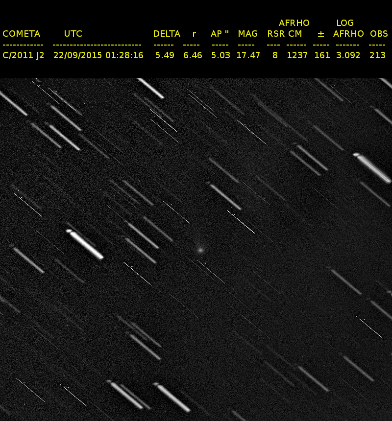Screen dimensions: 392x421
Task: Click the r value 6.46
Action: pos(193,55)
